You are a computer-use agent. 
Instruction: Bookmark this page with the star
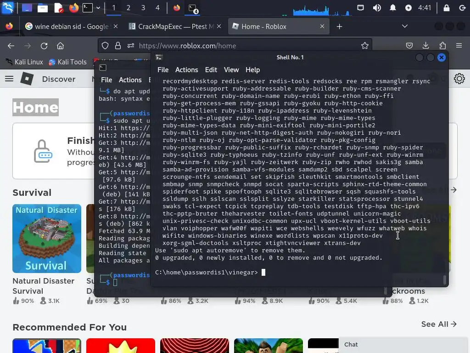tap(364, 46)
